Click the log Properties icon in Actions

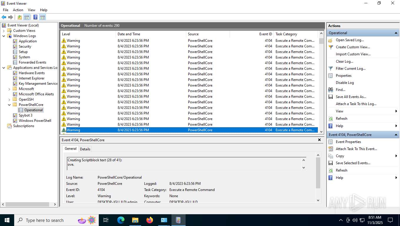(x=331, y=76)
